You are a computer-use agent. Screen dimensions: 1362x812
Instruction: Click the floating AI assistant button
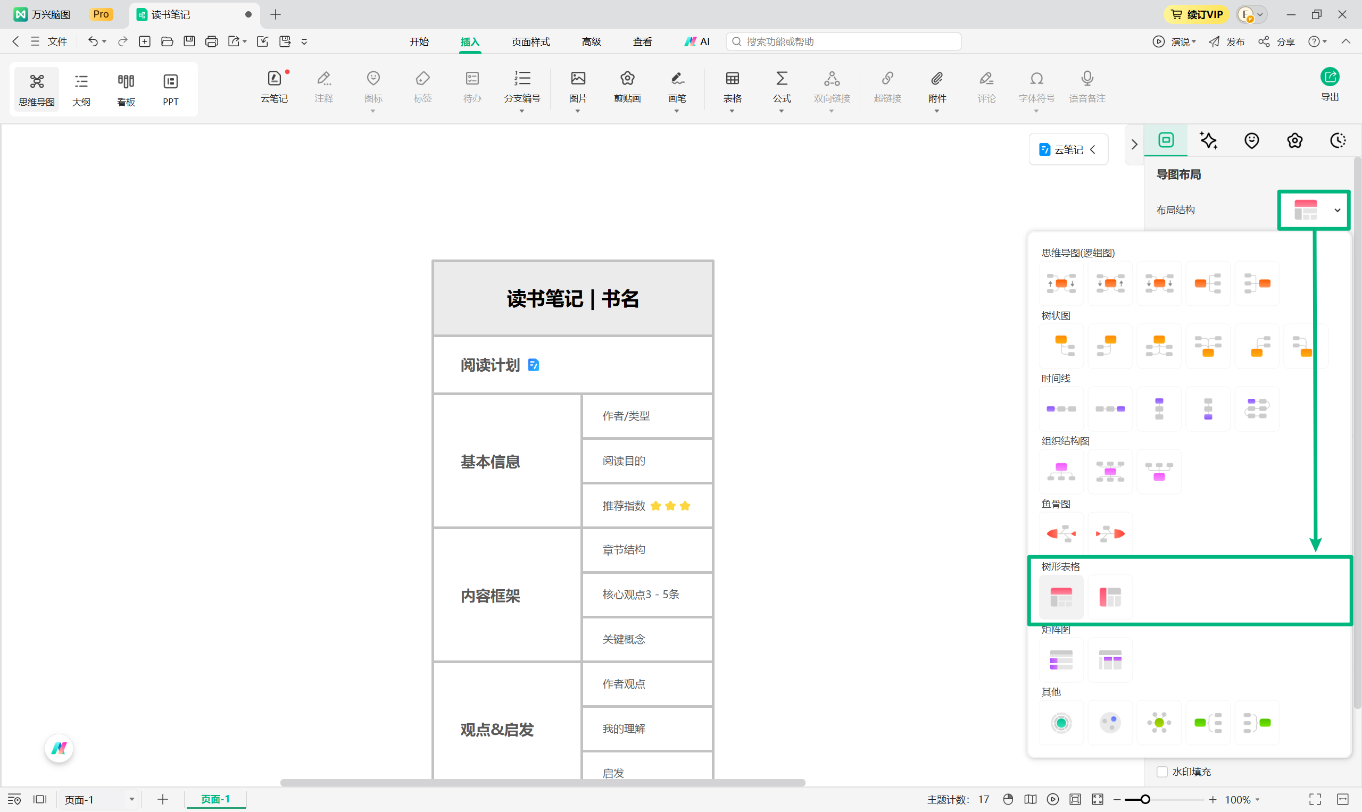click(x=59, y=748)
